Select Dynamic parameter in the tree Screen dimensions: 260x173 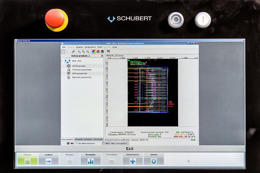pos(82,77)
